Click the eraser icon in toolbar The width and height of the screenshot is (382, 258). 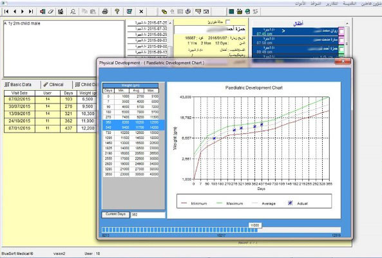click(51, 12)
